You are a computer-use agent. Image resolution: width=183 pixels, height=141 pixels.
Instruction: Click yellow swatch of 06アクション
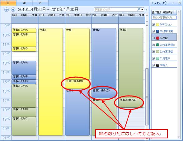click(157, 24)
